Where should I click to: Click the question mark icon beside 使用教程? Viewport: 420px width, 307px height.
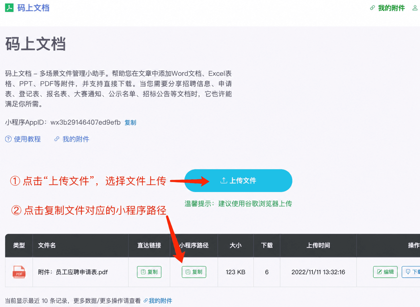click(x=8, y=139)
